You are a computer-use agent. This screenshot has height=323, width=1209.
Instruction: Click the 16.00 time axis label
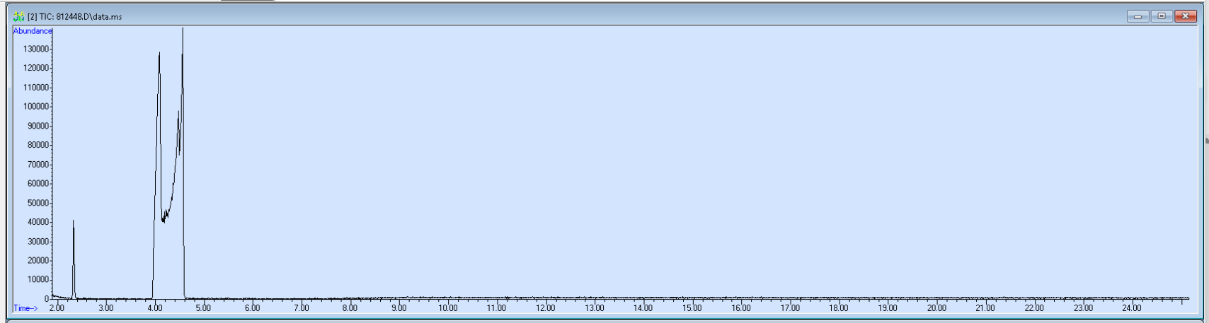coord(741,308)
